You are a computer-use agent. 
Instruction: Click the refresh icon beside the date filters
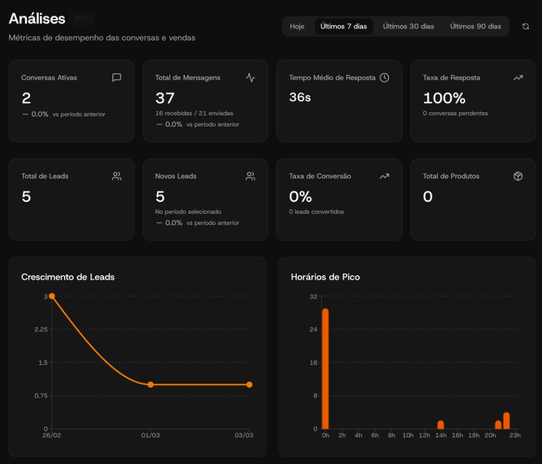tap(525, 26)
